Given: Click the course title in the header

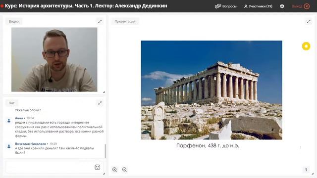Looking at the screenshot, I should 86,6.
